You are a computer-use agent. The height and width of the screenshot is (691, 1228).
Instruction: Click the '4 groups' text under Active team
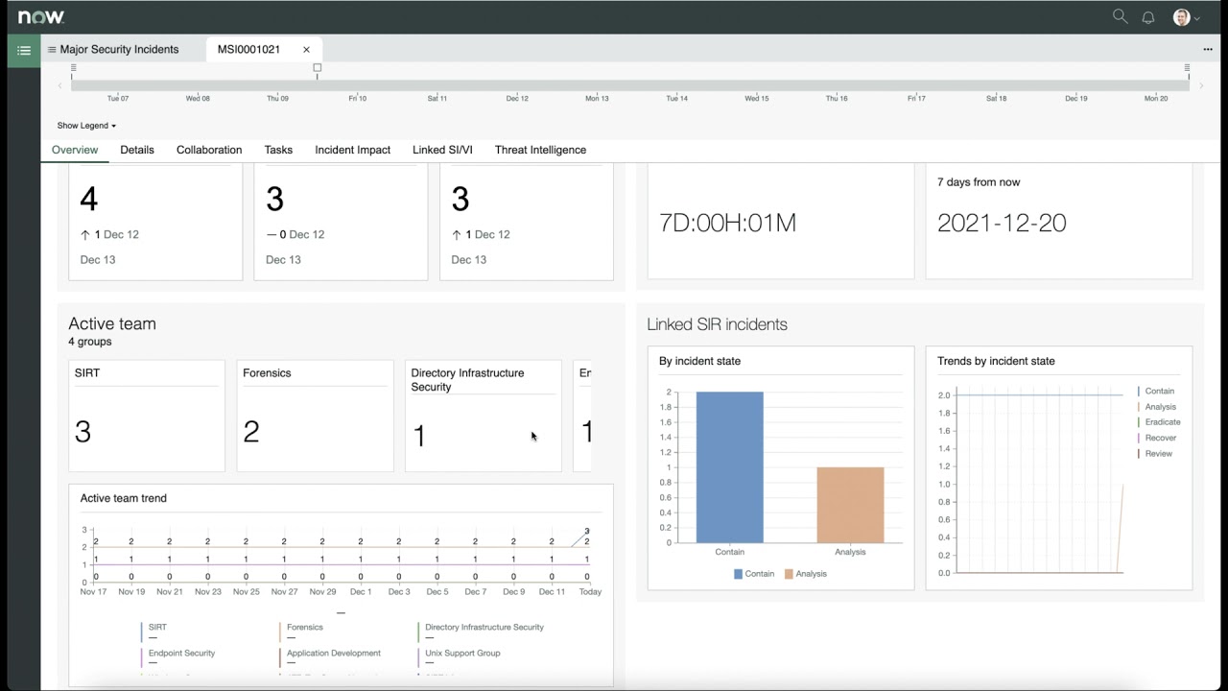(90, 342)
